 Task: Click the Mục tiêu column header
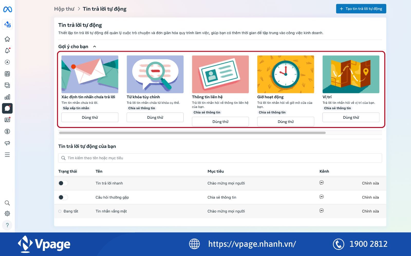(216, 171)
